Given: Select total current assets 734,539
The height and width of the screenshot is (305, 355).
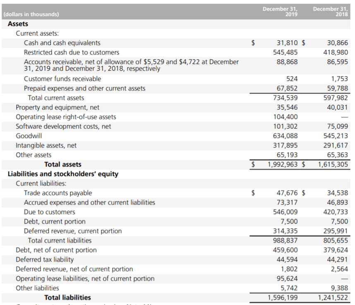Looking at the screenshot, I should click(x=285, y=98).
